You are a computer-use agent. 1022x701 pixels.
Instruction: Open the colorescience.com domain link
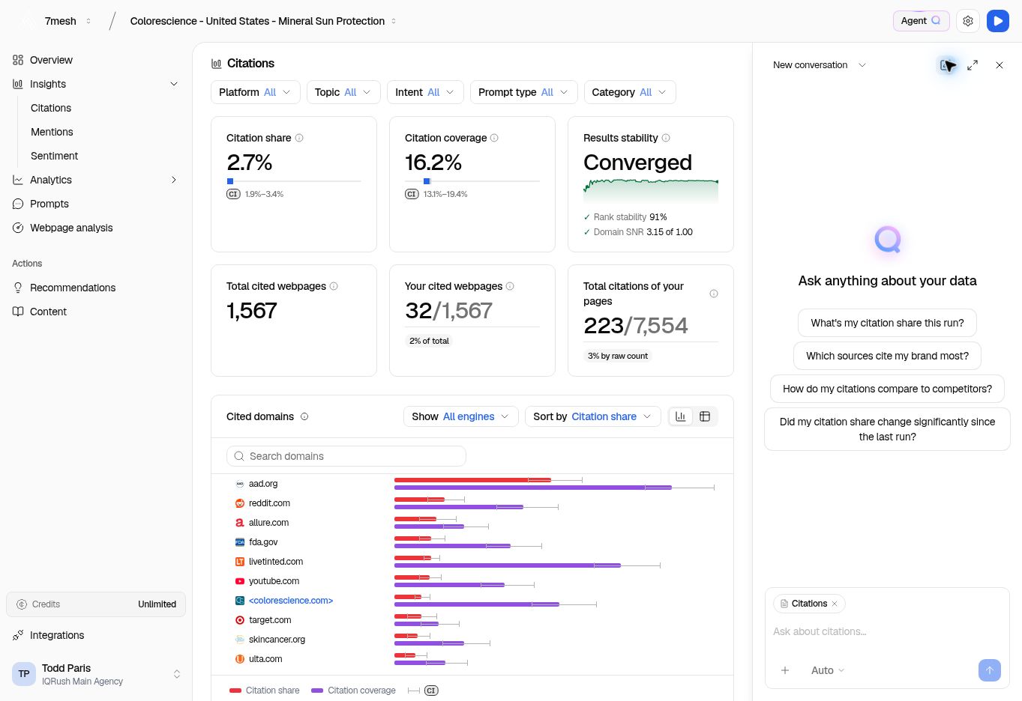tap(291, 601)
